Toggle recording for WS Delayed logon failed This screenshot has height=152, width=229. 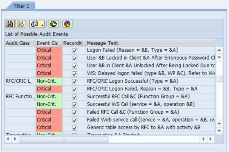tap(74, 74)
